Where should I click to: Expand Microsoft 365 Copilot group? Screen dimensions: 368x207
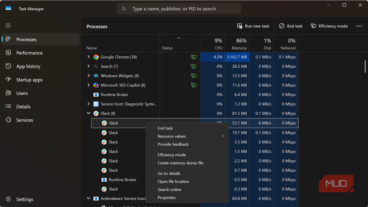point(88,85)
